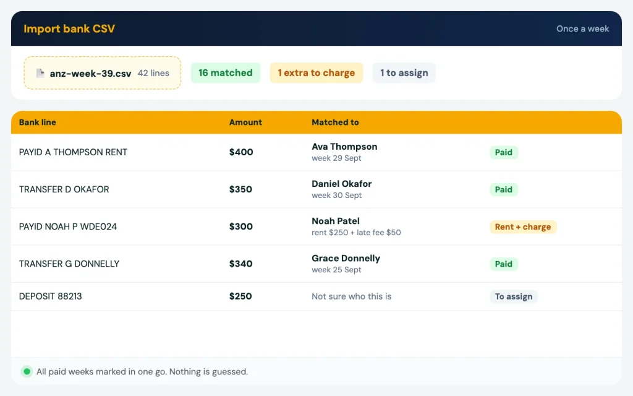Click the Matched to column header
The width and height of the screenshot is (633, 396).
click(335, 122)
